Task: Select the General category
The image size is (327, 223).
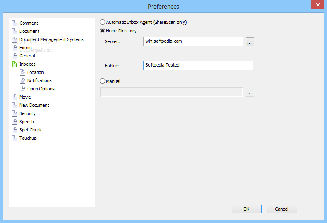Action: (27, 56)
